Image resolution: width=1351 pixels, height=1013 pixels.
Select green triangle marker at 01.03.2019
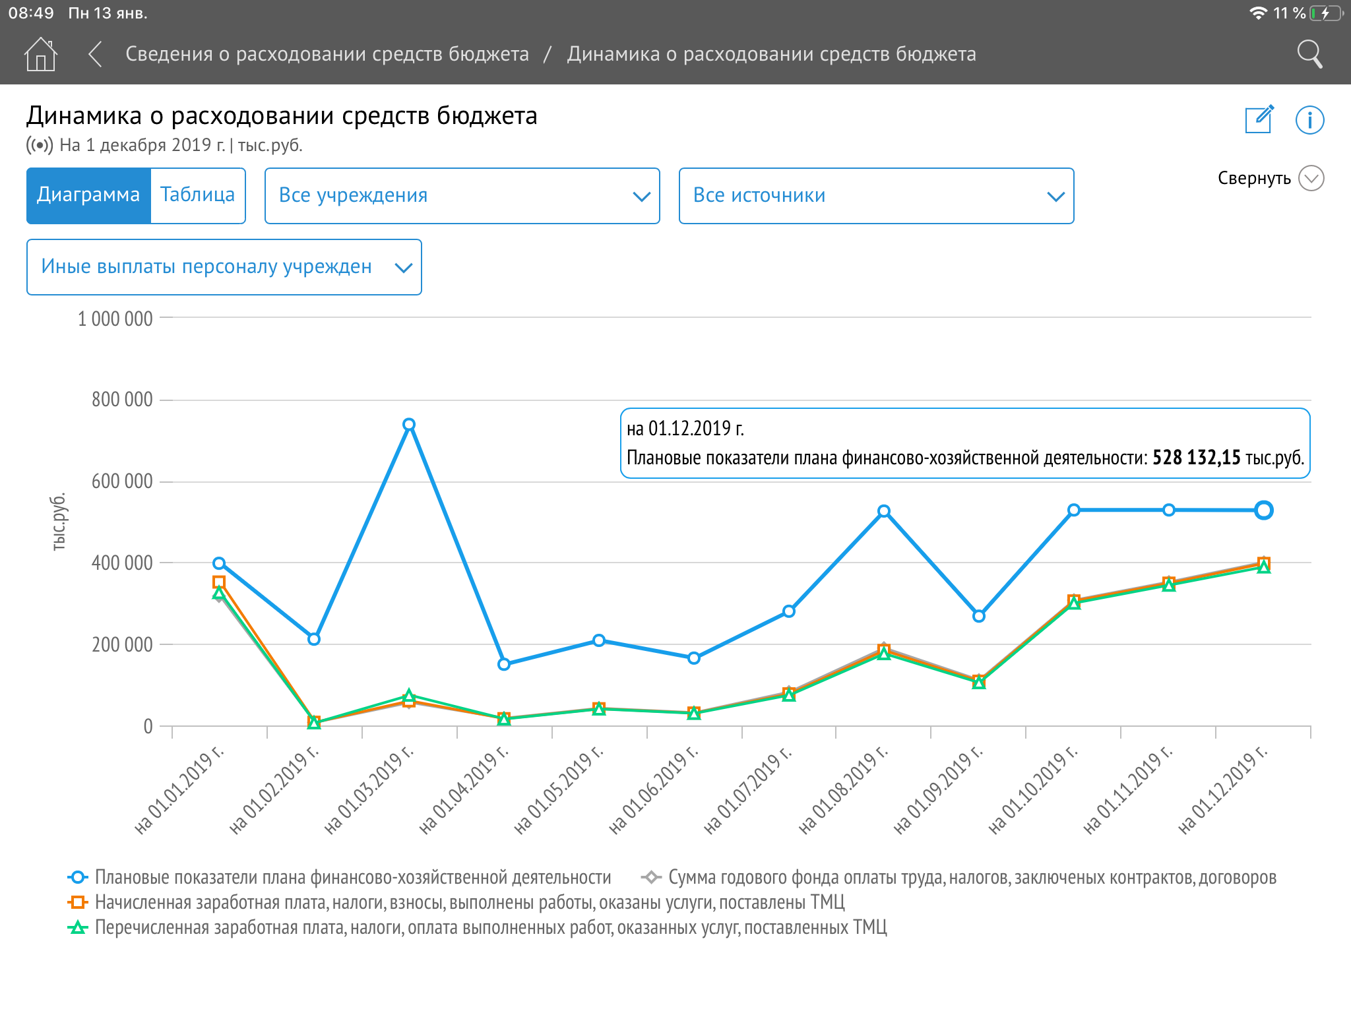click(409, 695)
